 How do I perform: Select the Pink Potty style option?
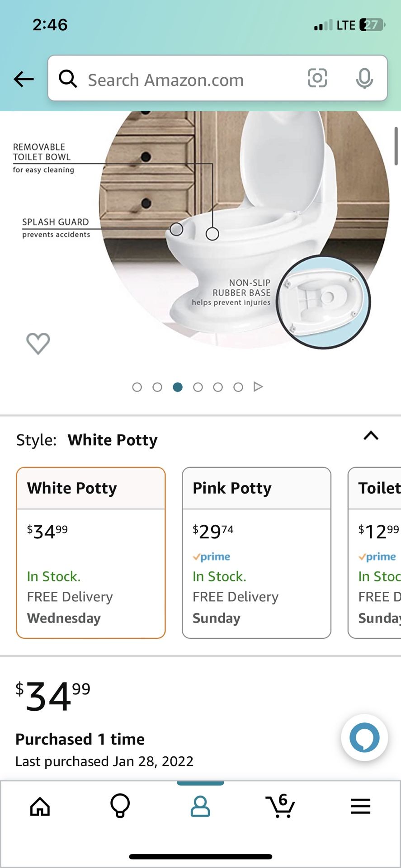[256, 552]
